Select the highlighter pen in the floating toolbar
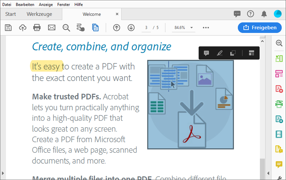 [x=220, y=53]
